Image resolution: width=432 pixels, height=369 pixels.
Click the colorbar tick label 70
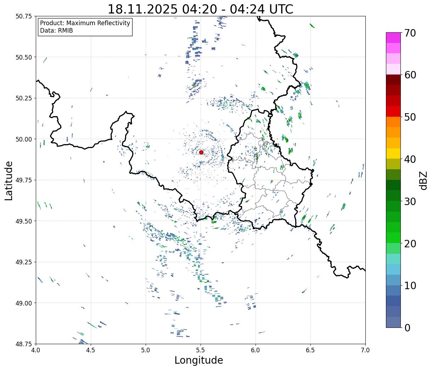(410, 33)
